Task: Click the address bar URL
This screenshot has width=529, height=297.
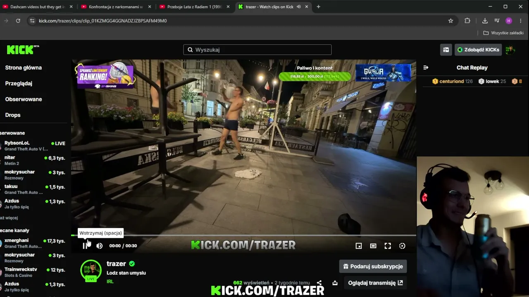Action: click(103, 21)
